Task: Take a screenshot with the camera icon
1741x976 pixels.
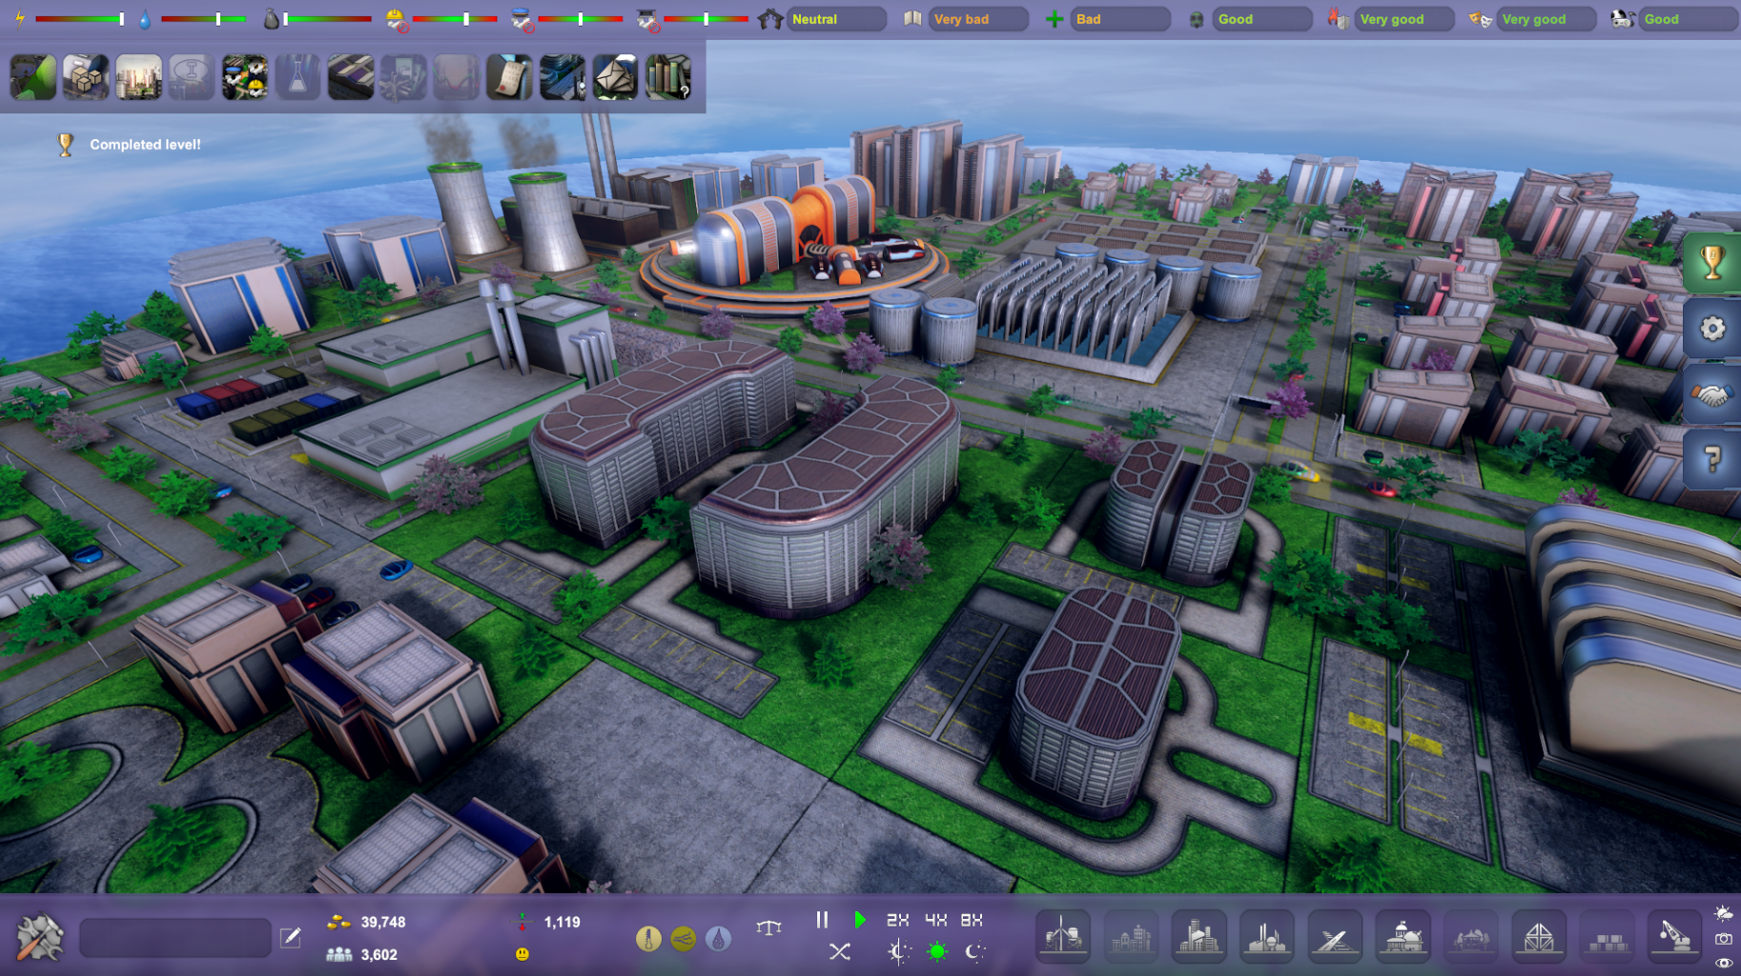Action: tap(1724, 939)
